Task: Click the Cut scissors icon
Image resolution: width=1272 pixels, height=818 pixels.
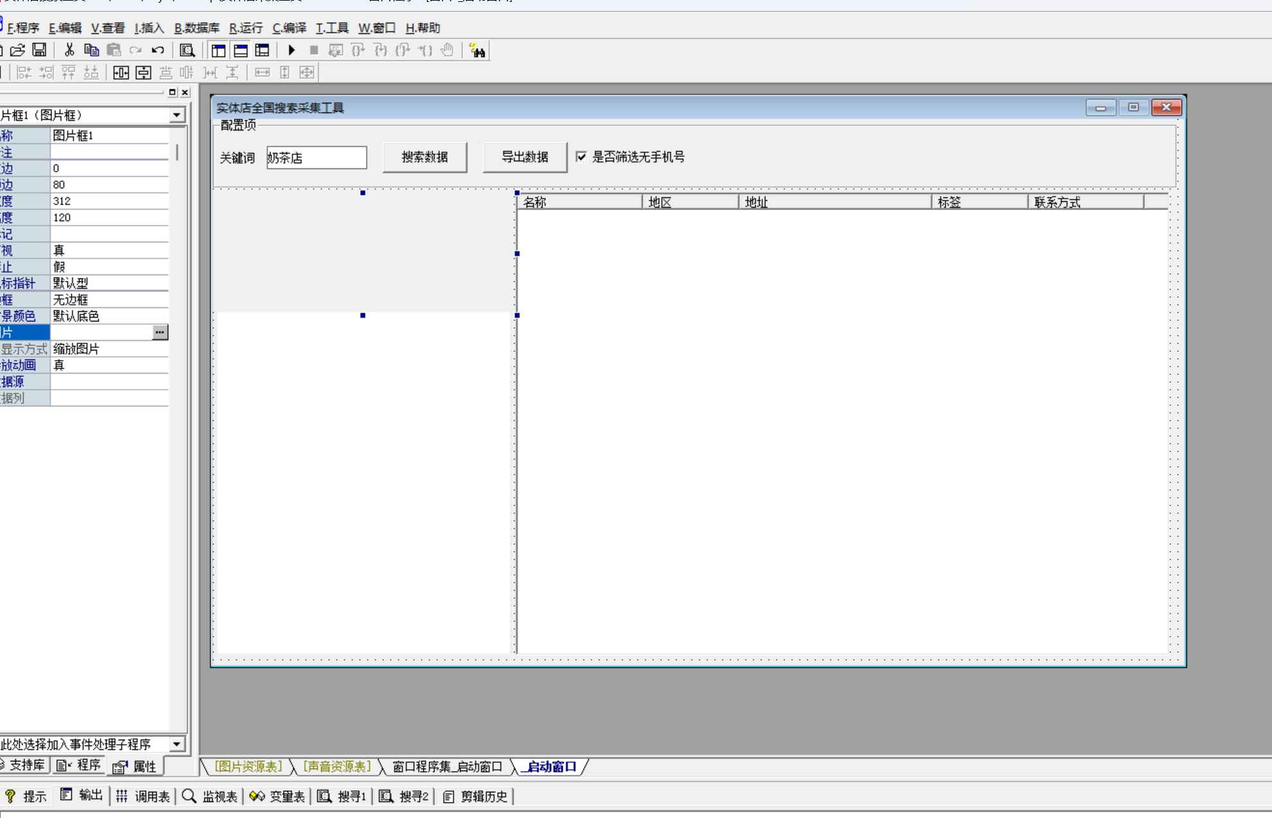Action: 69,50
